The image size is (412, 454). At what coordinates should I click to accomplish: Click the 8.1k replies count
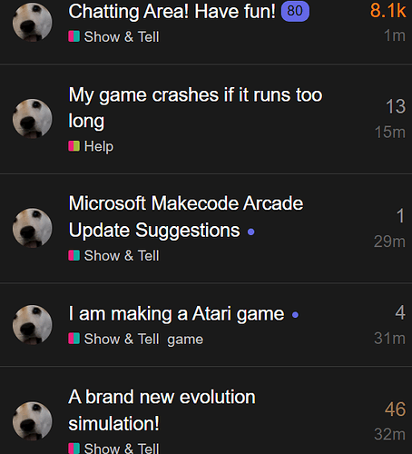click(x=387, y=11)
